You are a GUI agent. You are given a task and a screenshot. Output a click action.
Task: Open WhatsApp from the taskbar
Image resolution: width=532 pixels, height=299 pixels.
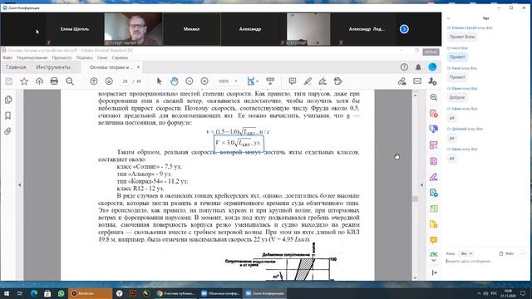[x=61, y=293]
